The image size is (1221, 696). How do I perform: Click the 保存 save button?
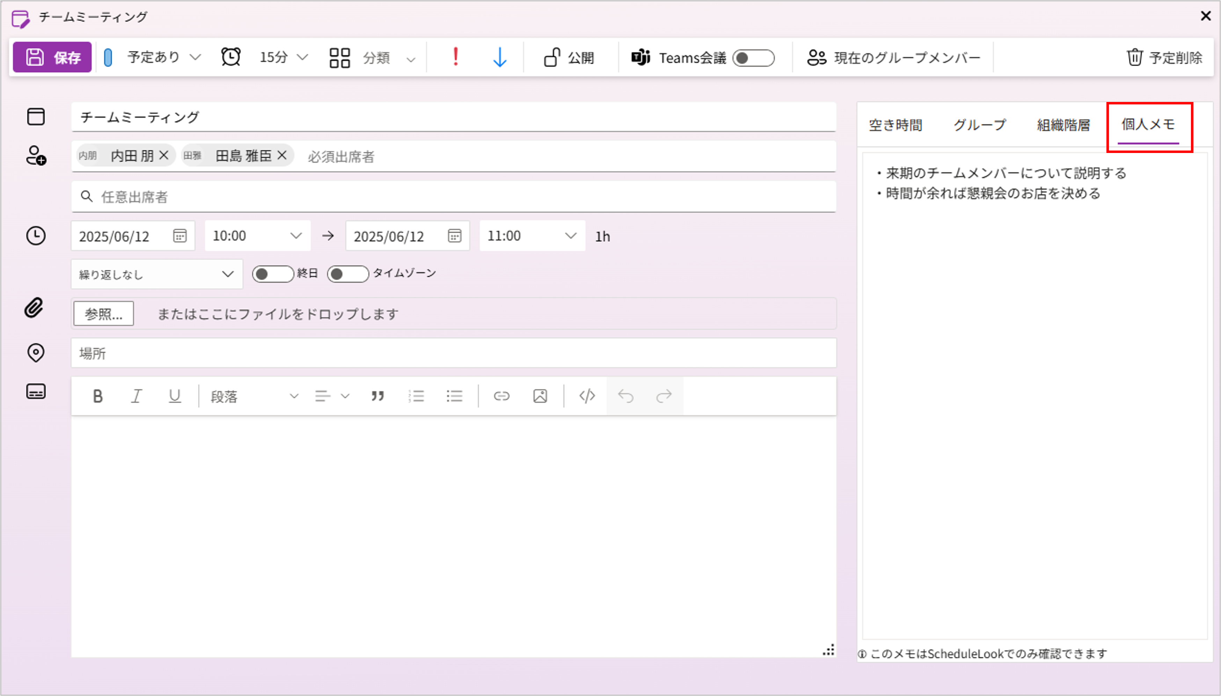pyautogui.click(x=52, y=57)
